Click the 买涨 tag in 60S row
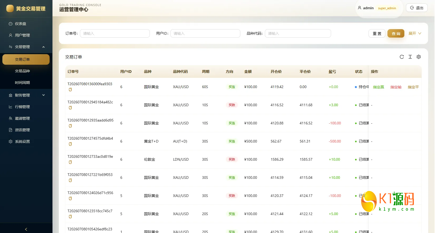The width and height of the screenshot is (435, 233). [232, 87]
